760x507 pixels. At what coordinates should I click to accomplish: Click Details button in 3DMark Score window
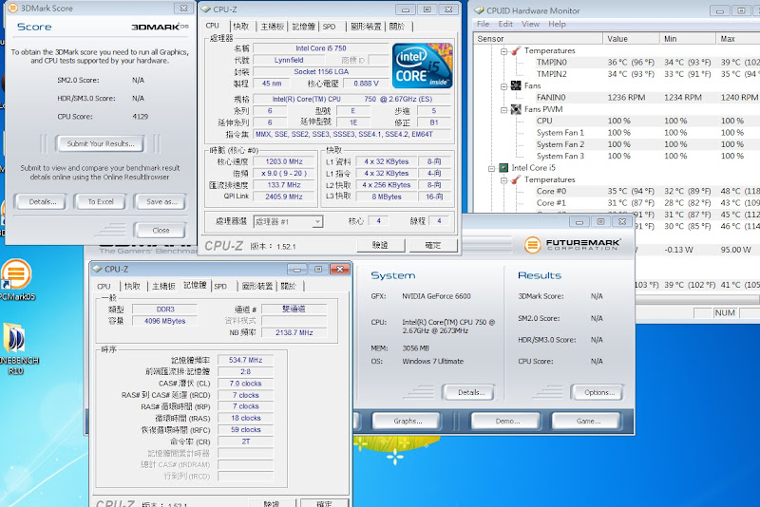pos(42,202)
